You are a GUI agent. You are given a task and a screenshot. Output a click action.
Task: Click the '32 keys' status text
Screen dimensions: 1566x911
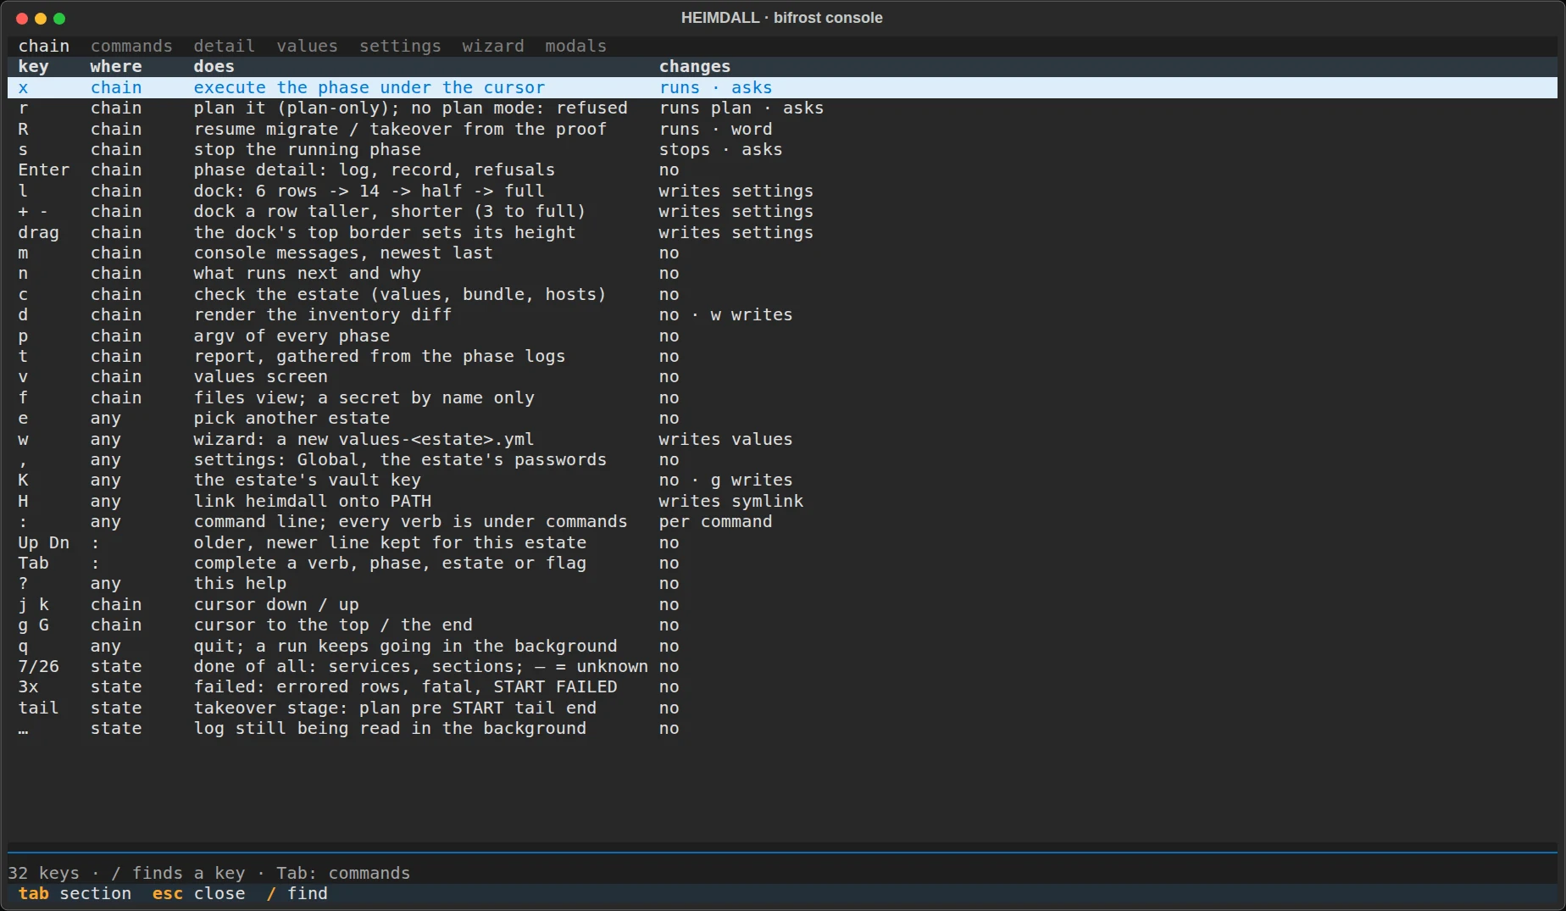pos(44,873)
